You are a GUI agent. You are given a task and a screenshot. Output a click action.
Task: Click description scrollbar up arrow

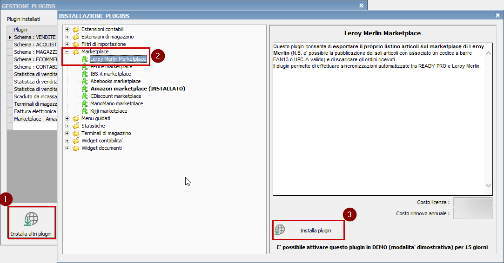click(x=488, y=53)
